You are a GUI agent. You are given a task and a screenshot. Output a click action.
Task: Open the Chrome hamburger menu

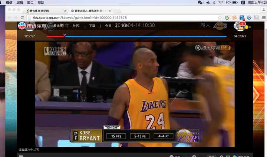pos(263,17)
